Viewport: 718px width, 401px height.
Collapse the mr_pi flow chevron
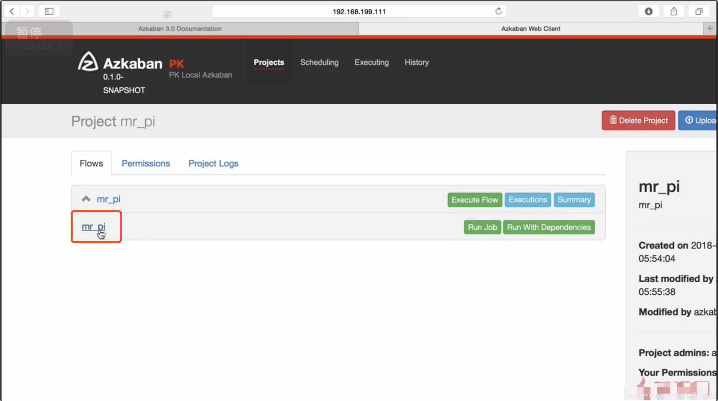coord(86,199)
